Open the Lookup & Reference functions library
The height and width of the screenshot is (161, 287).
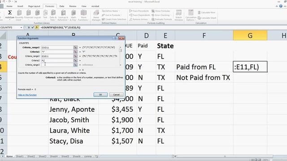[x=63, y=15]
